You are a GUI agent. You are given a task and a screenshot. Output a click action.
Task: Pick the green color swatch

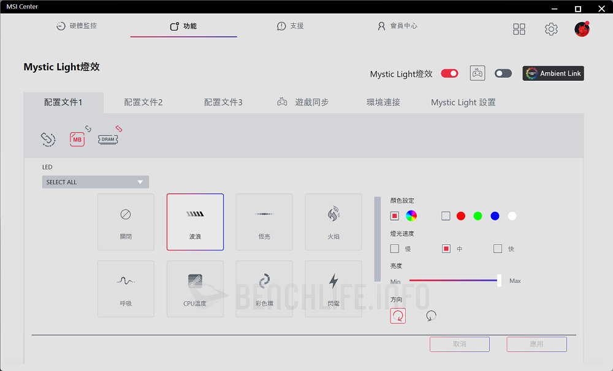tap(478, 216)
